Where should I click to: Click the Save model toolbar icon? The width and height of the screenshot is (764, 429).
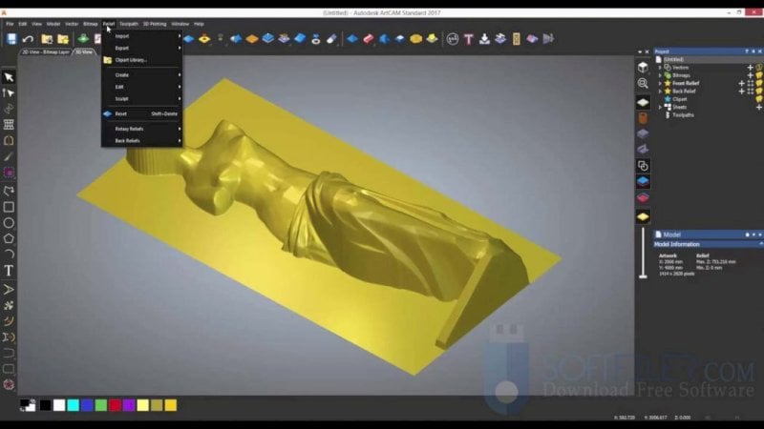click(x=11, y=38)
